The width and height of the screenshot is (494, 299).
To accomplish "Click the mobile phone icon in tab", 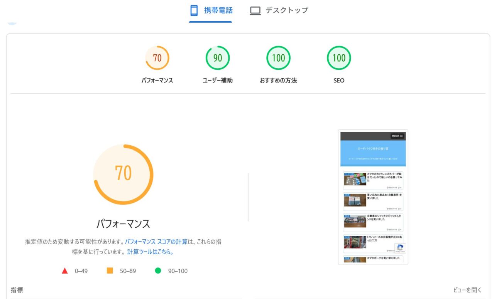I will [x=194, y=10].
